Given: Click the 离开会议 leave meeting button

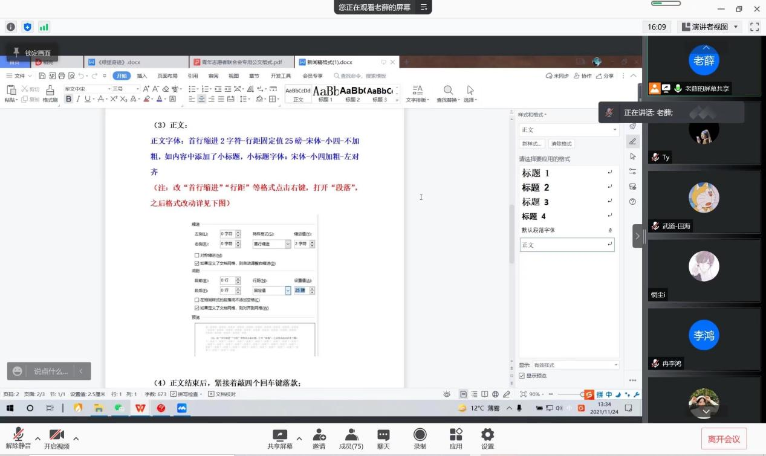Looking at the screenshot, I should point(724,439).
